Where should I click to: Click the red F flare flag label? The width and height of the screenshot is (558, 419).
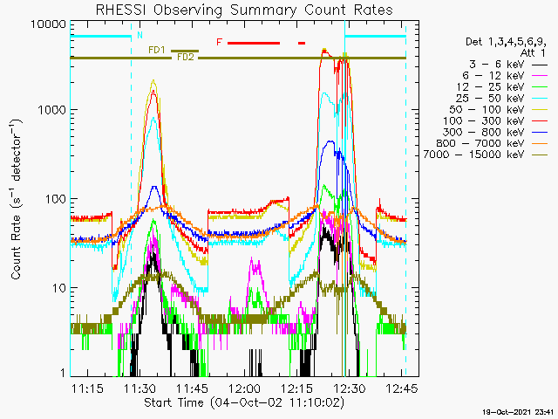tap(219, 43)
